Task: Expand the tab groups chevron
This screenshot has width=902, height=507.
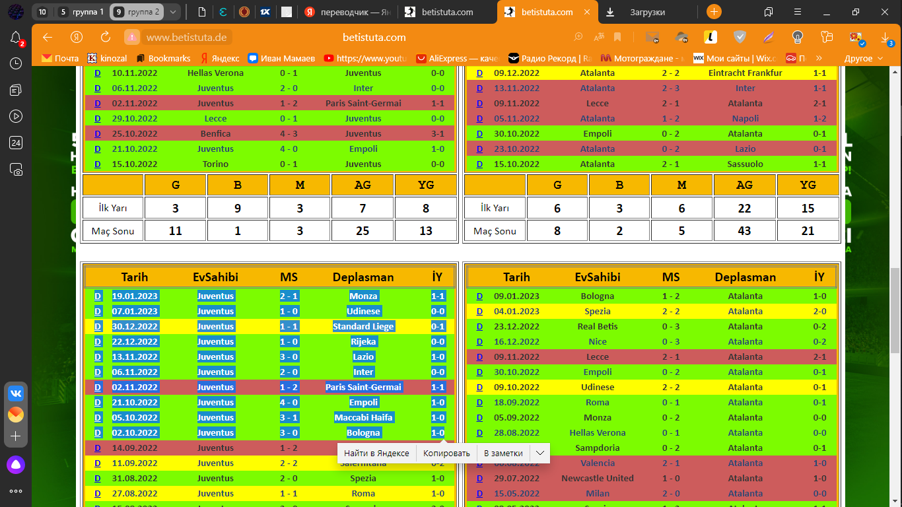Action: click(x=173, y=12)
